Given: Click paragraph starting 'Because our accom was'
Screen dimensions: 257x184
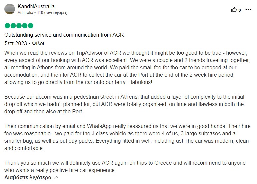Looking at the screenshot, I should (x=124, y=104).
